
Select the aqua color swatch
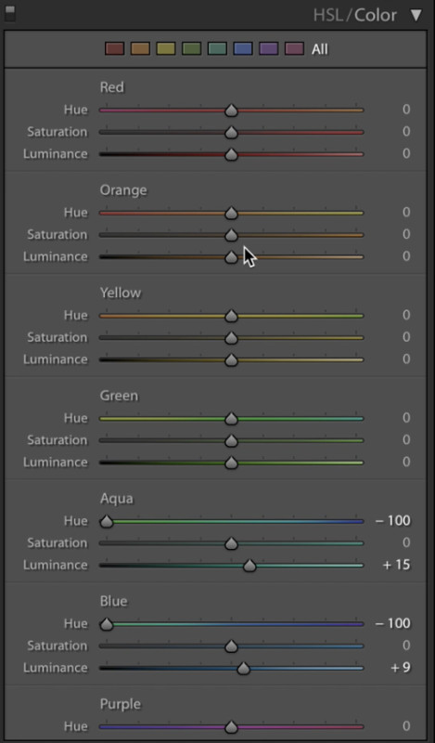tap(217, 49)
